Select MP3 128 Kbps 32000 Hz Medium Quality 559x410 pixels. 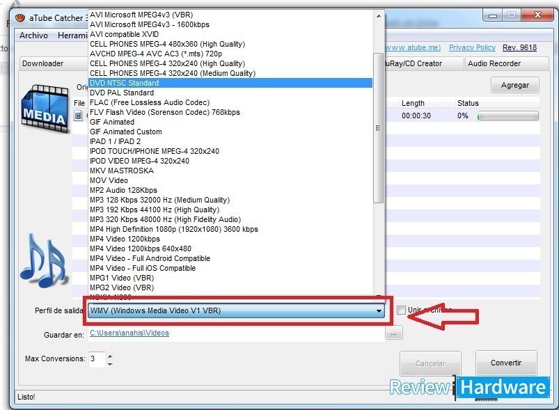(x=230, y=200)
